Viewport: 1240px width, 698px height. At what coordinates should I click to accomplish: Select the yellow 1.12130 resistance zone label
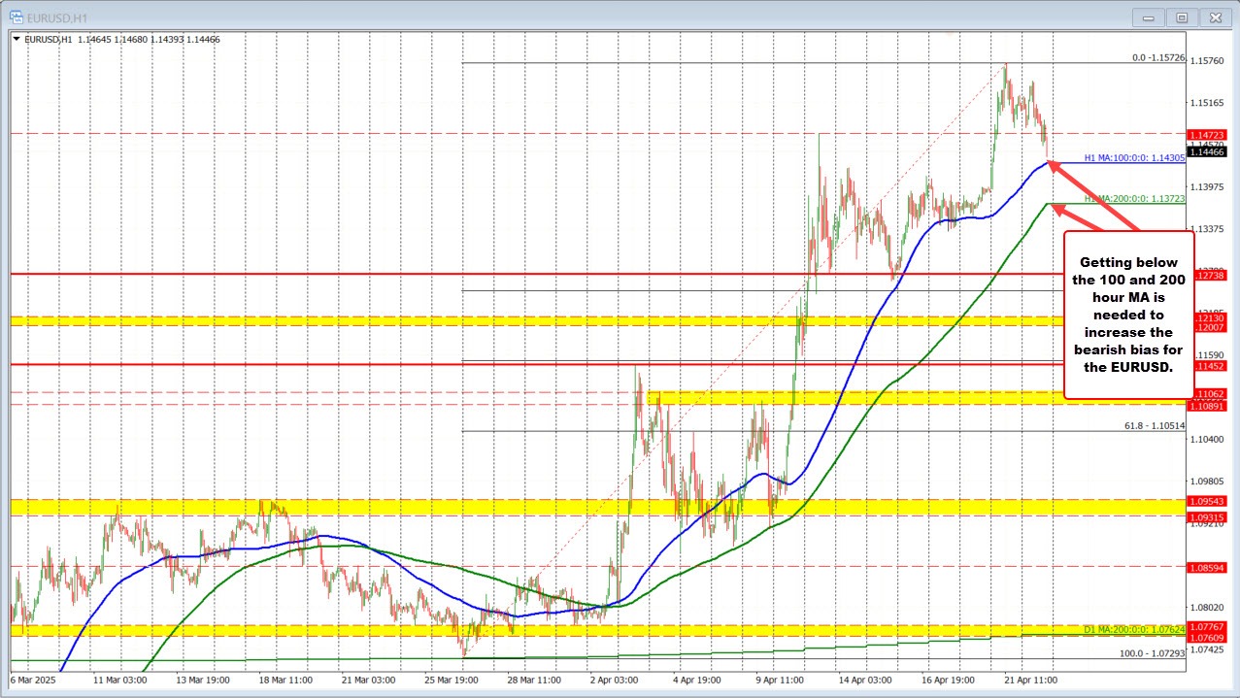[1208, 316]
